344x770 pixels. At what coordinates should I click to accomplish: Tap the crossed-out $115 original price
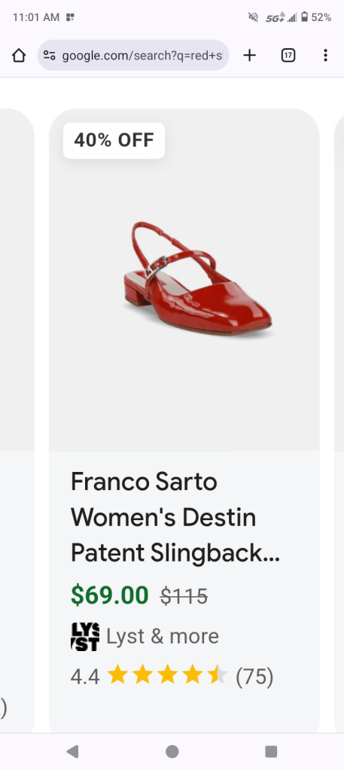[x=184, y=597]
